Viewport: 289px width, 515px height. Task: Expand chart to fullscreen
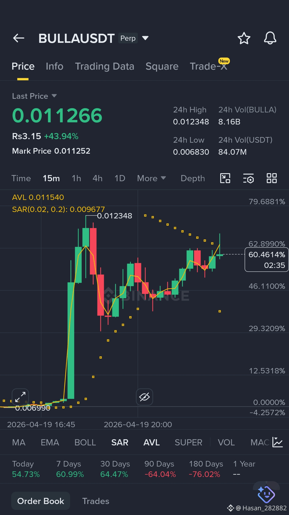click(x=20, y=397)
